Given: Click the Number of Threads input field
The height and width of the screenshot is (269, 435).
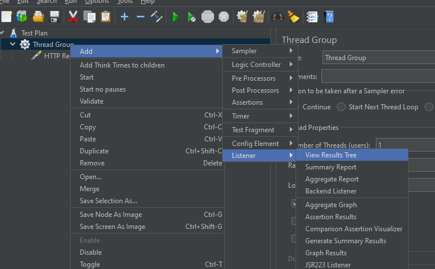Looking at the screenshot, I should 405,145.
